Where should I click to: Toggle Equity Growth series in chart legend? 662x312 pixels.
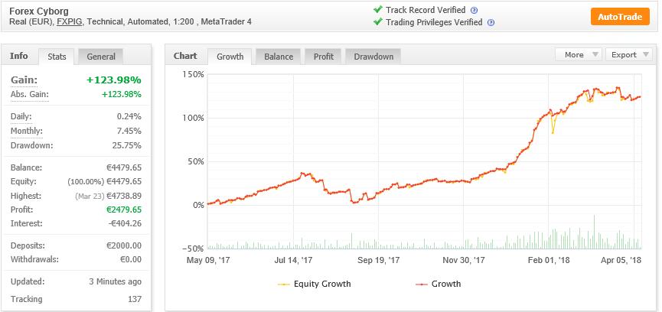point(314,284)
